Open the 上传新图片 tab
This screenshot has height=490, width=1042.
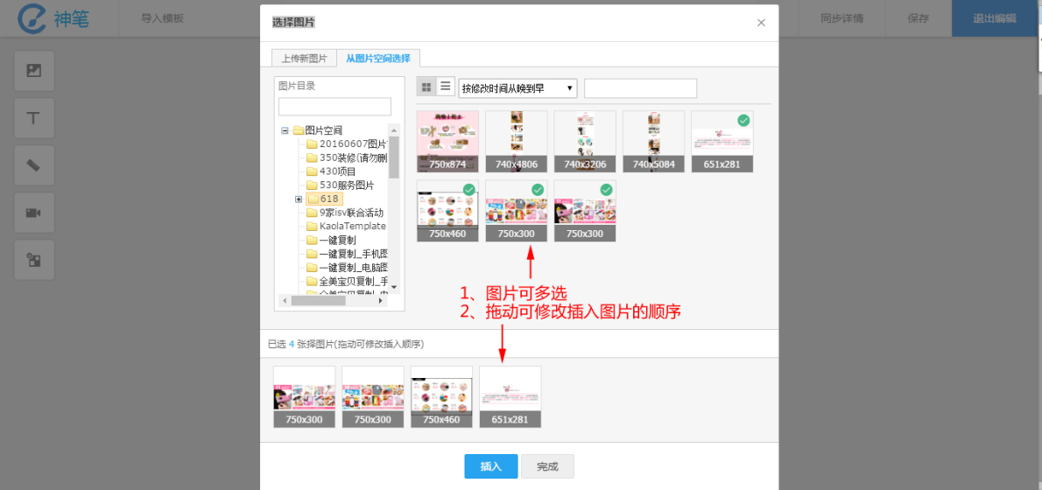click(304, 59)
